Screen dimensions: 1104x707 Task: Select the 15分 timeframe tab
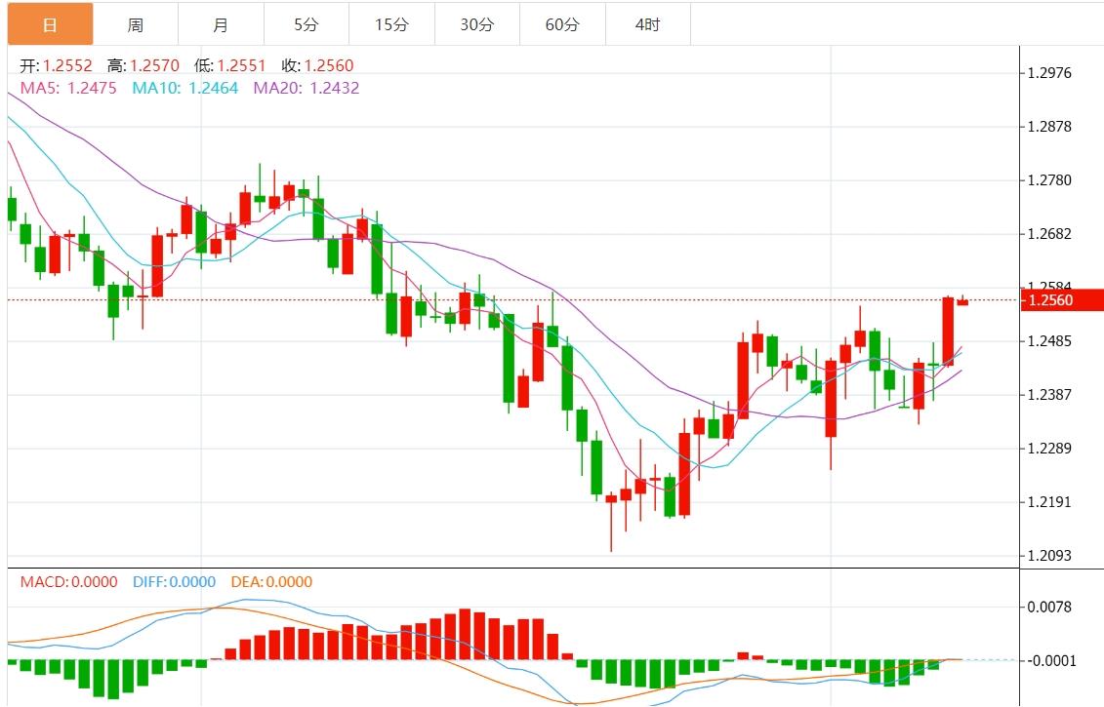tap(391, 24)
